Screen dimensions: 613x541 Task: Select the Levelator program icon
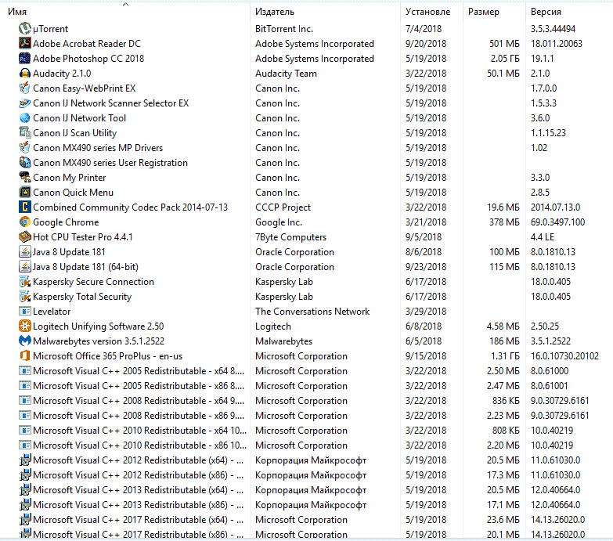click(24, 311)
